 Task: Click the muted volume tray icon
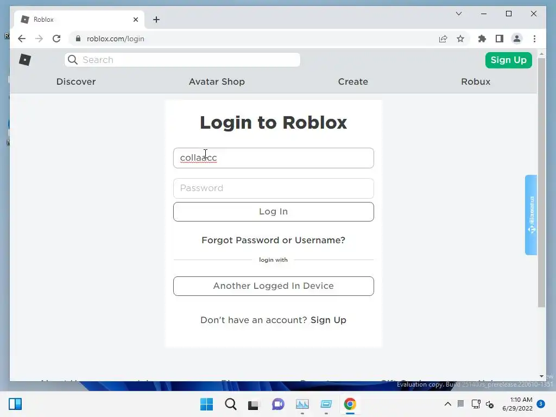coord(490,404)
